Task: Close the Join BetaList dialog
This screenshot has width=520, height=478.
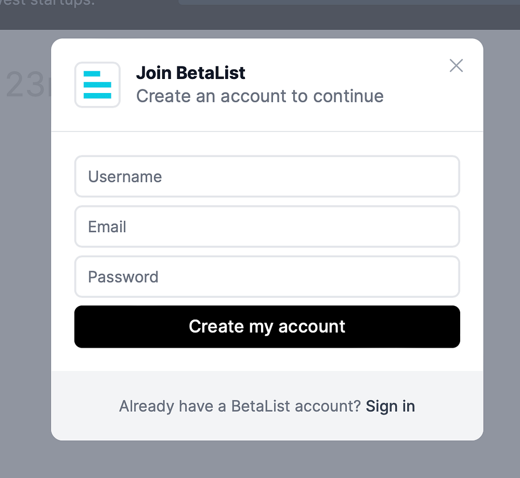Action: (456, 65)
